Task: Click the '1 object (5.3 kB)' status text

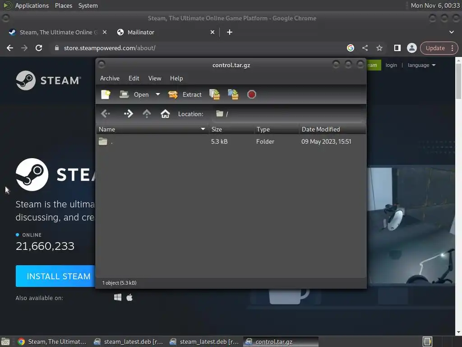Action: (119, 283)
